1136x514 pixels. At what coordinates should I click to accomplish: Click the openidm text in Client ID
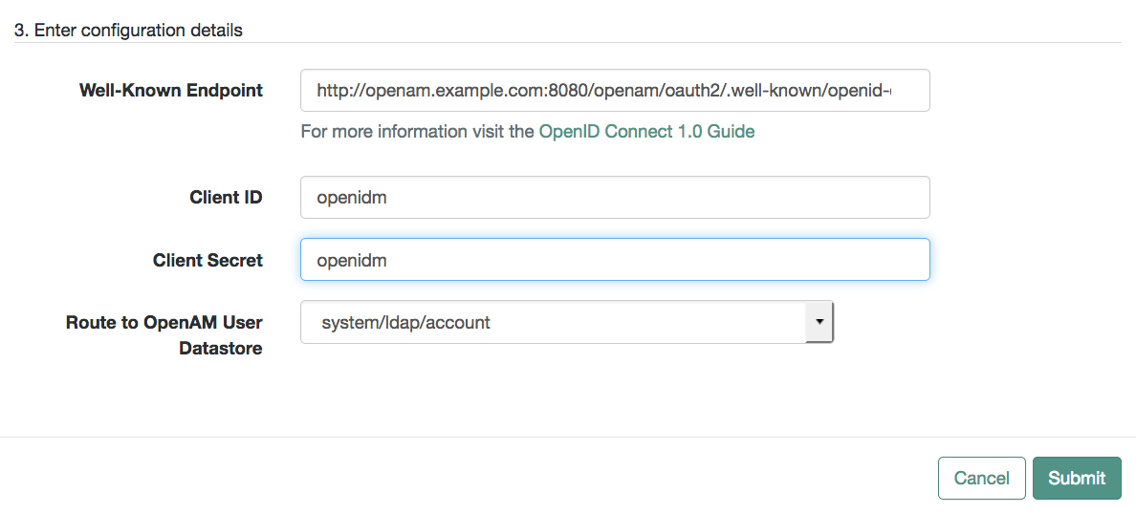[x=352, y=198]
